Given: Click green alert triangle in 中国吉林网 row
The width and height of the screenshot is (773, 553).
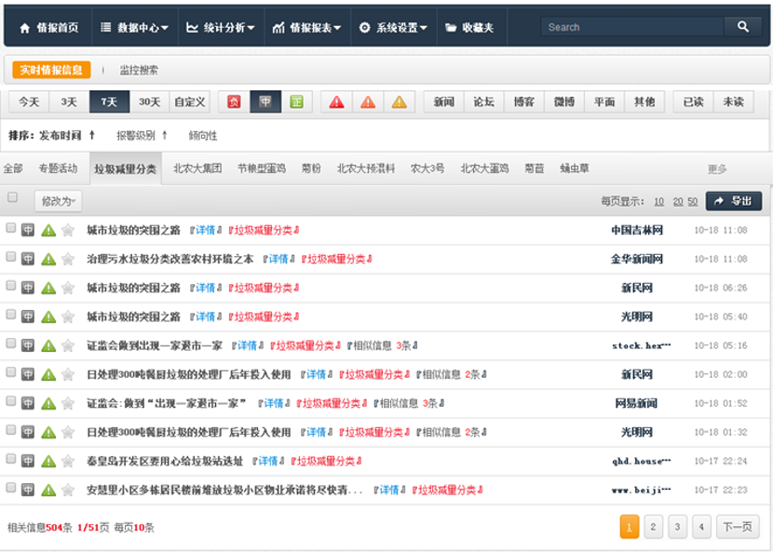Looking at the screenshot, I should (x=48, y=230).
